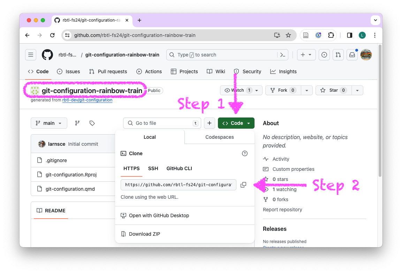
Task: Click the Go to file search field
Action: (x=162, y=123)
